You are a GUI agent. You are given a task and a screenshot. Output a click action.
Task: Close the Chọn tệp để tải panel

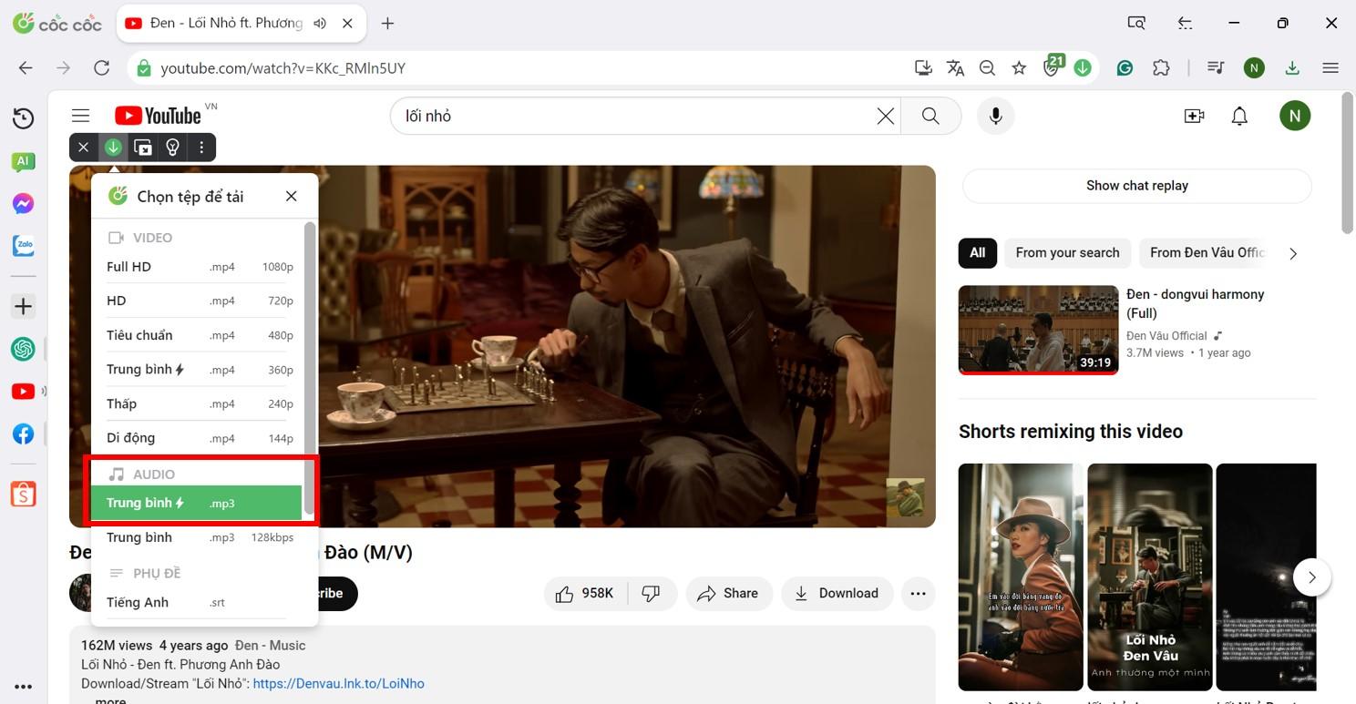click(x=291, y=196)
